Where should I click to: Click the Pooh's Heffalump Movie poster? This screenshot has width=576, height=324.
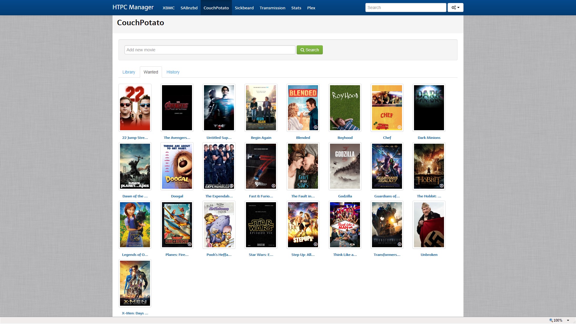219,225
